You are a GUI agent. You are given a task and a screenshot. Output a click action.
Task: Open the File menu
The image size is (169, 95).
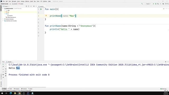click(x=4, y=1)
